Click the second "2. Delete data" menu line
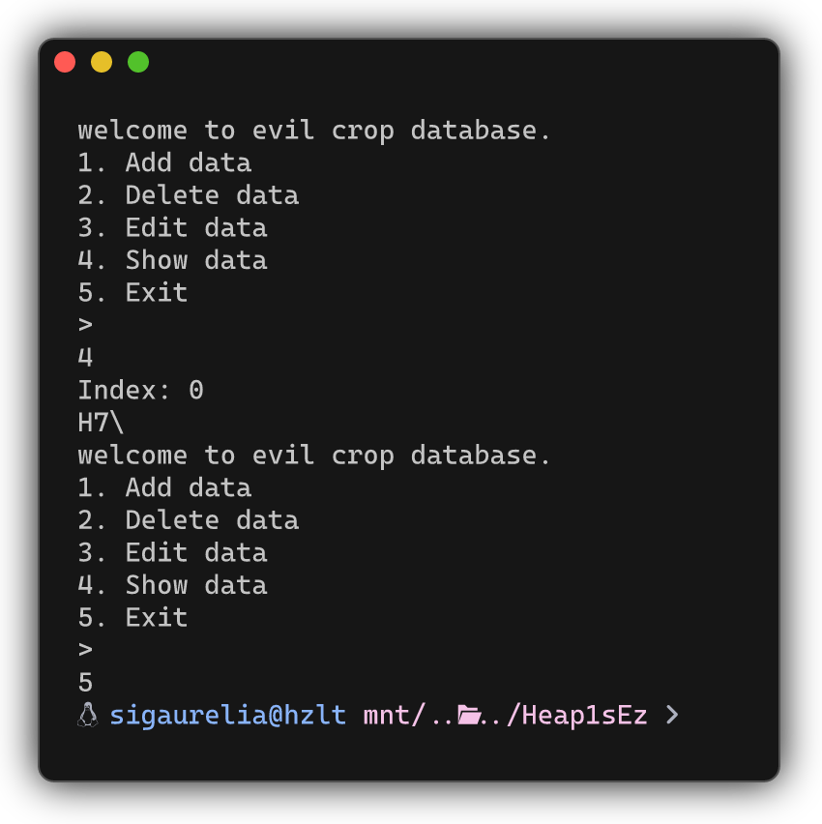This screenshot has height=824, width=822. click(x=189, y=520)
